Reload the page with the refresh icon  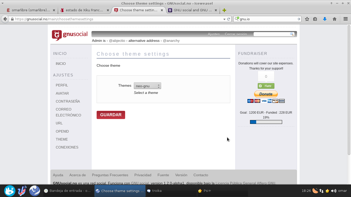tap(228, 19)
